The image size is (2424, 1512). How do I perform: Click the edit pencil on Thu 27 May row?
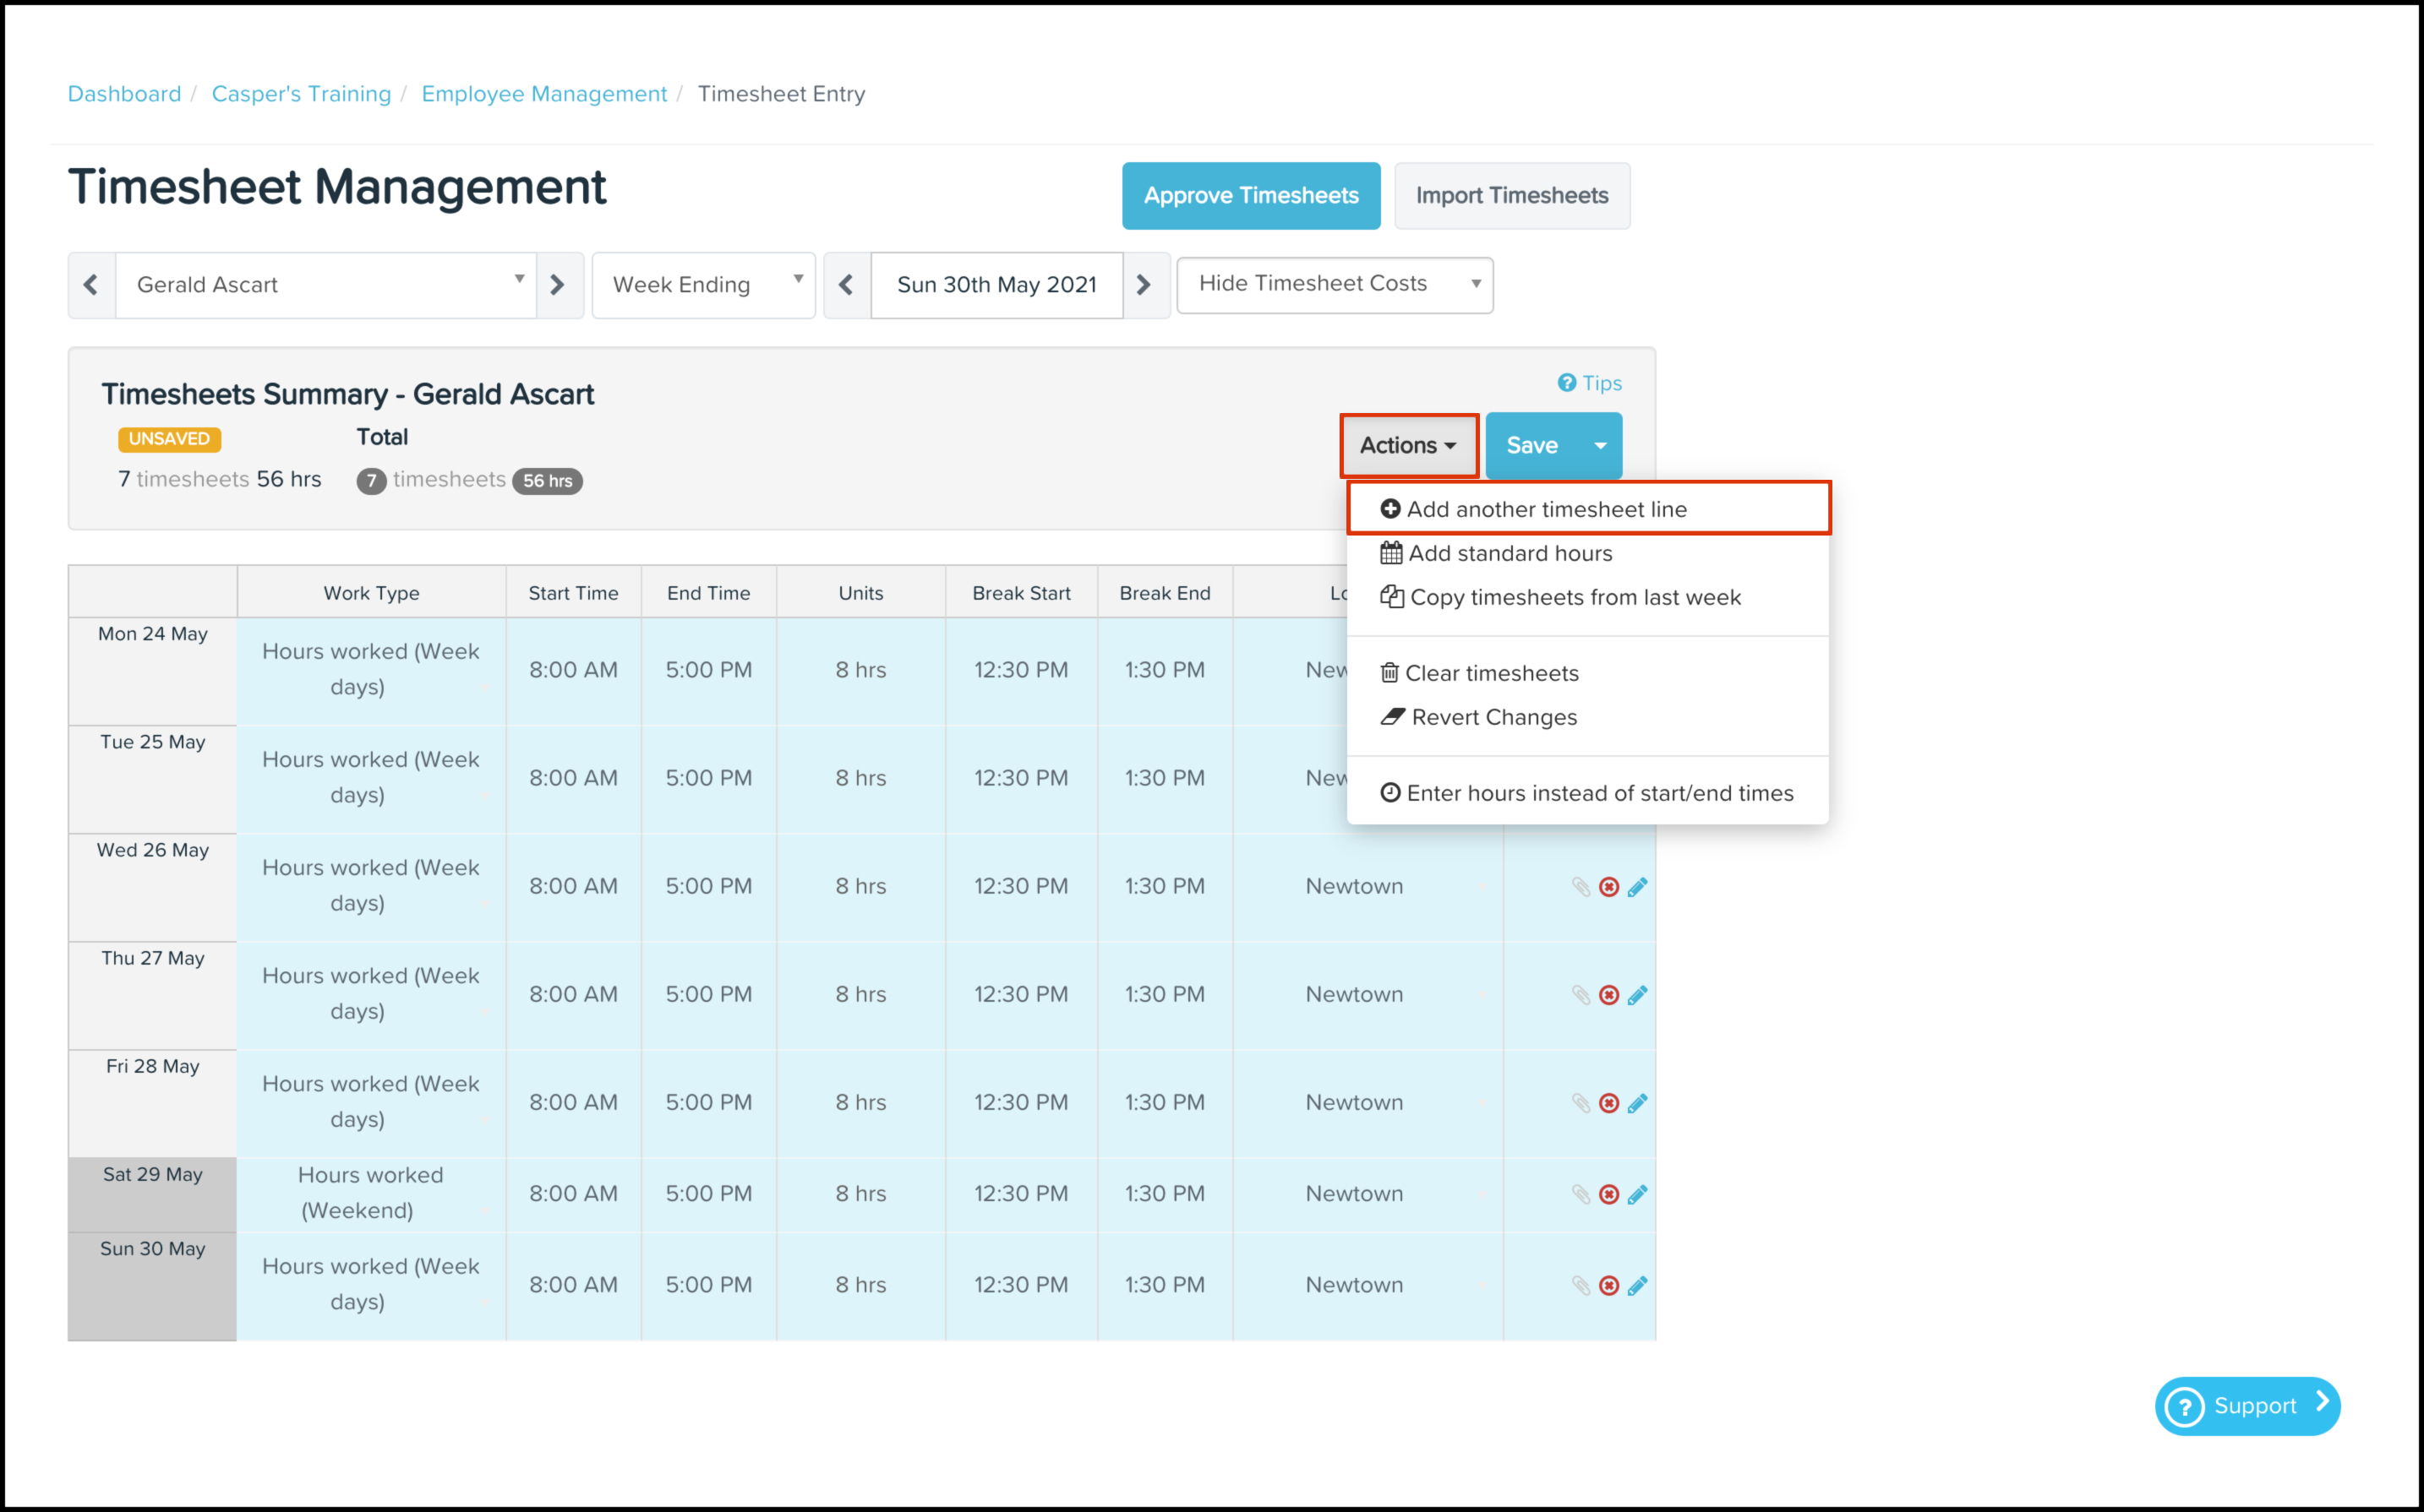pyautogui.click(x=1636, y=995)
